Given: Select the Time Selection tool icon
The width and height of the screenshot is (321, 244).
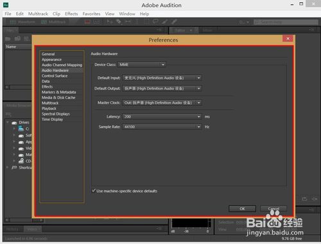Looking at the screenshot, I should click(x=137, y=22).
